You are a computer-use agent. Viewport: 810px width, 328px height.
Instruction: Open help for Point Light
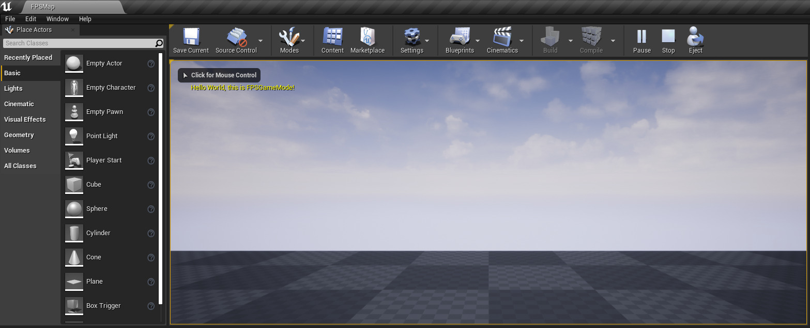pos(151,136)
